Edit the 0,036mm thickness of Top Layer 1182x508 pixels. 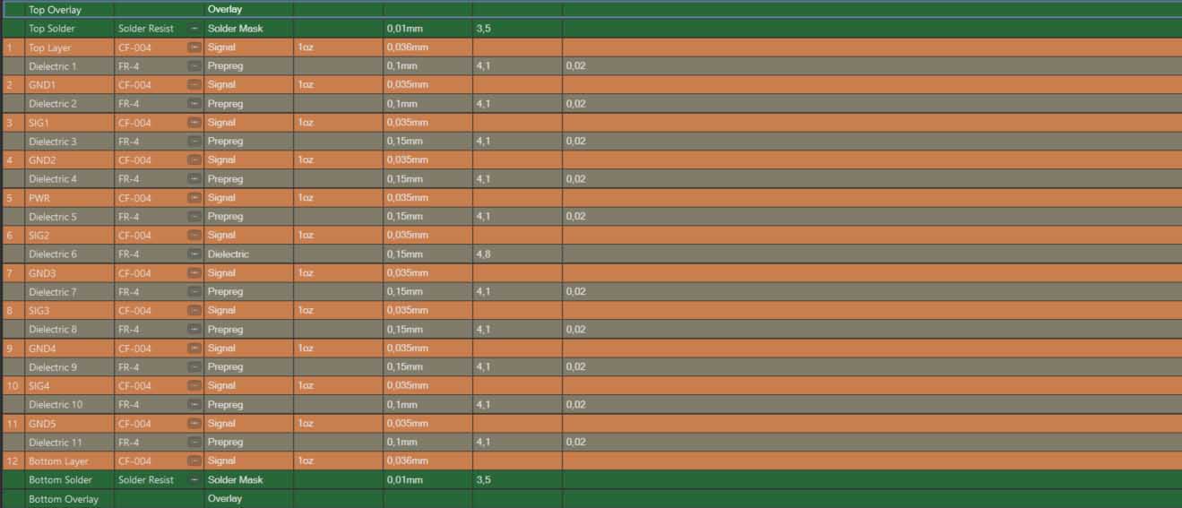(408, 47)
